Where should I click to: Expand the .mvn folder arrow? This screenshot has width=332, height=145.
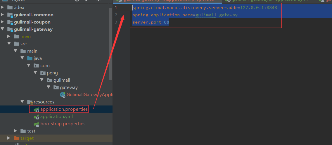tap(9, 36)
